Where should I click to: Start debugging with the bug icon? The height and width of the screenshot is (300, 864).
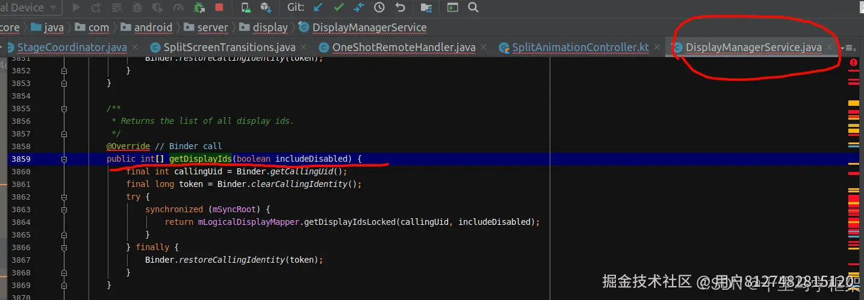pos(137,7)
